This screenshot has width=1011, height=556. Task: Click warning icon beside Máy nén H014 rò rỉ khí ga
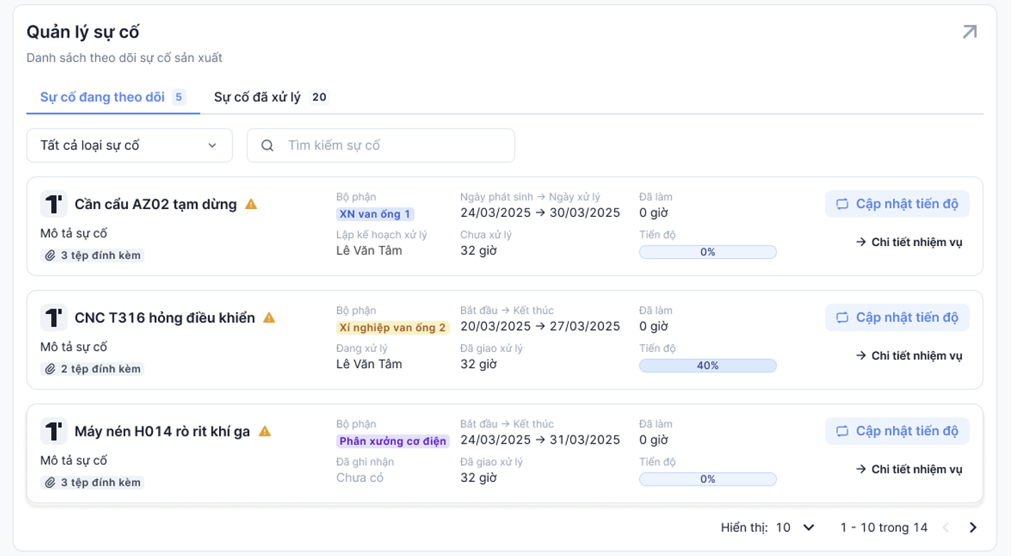pyautogui.click(x=265, y=432)
